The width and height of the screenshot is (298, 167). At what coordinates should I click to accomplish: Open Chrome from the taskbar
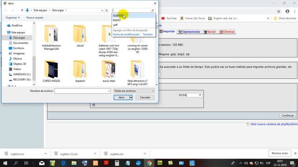coord(149,163)
